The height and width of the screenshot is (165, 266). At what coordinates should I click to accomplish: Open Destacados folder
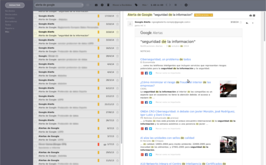(11, 15)
